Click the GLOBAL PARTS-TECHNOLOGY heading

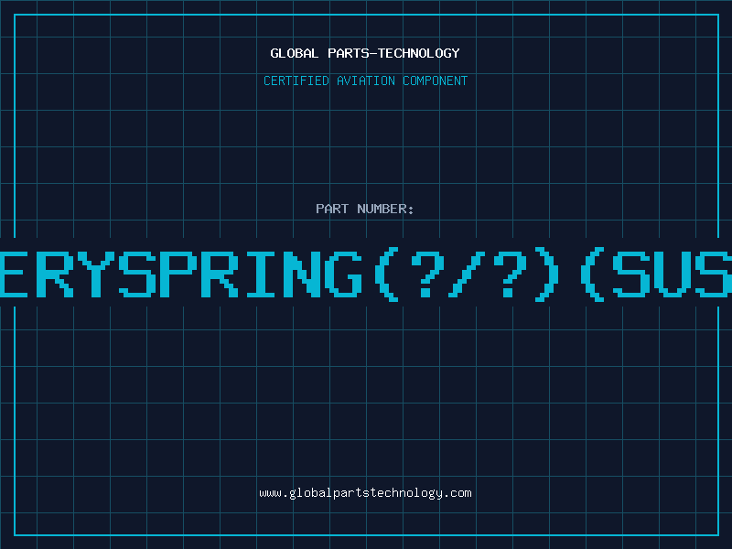[365, 53]
